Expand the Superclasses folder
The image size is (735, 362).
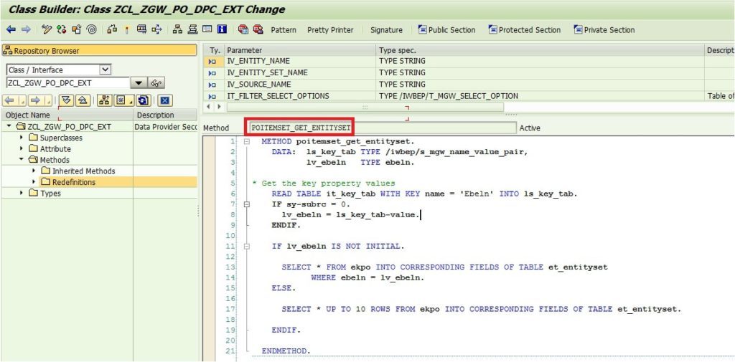(x=22, y=137)
